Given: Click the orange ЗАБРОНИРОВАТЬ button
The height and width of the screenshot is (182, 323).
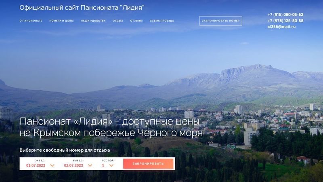Looking at the screenshot, I should tap(148, 164).
